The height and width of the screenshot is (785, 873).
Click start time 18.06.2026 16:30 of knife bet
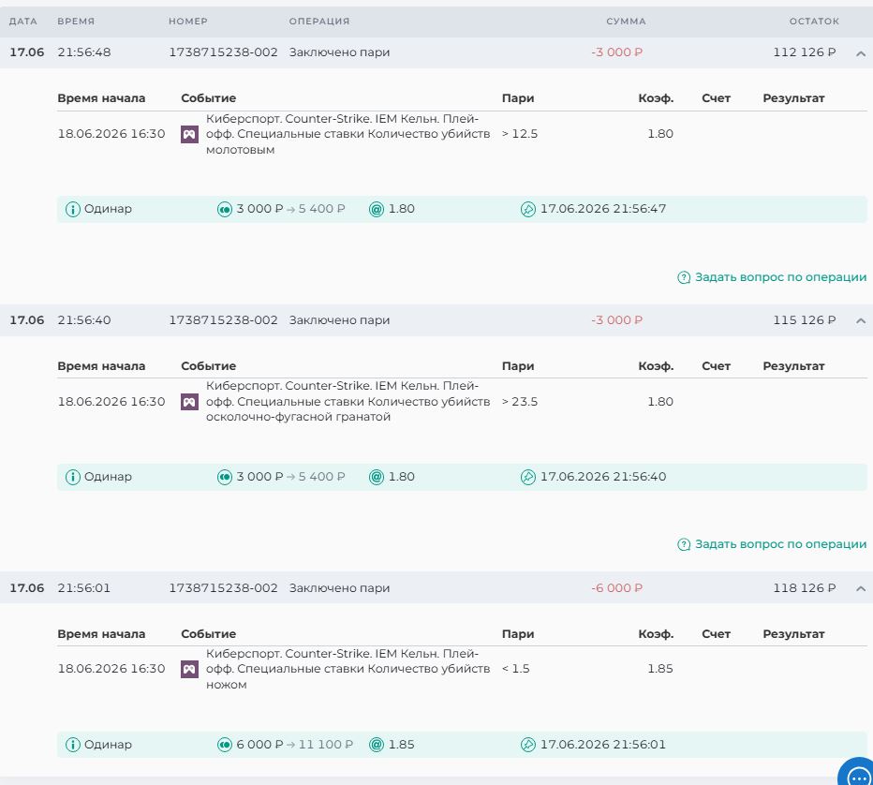[111, 669]
